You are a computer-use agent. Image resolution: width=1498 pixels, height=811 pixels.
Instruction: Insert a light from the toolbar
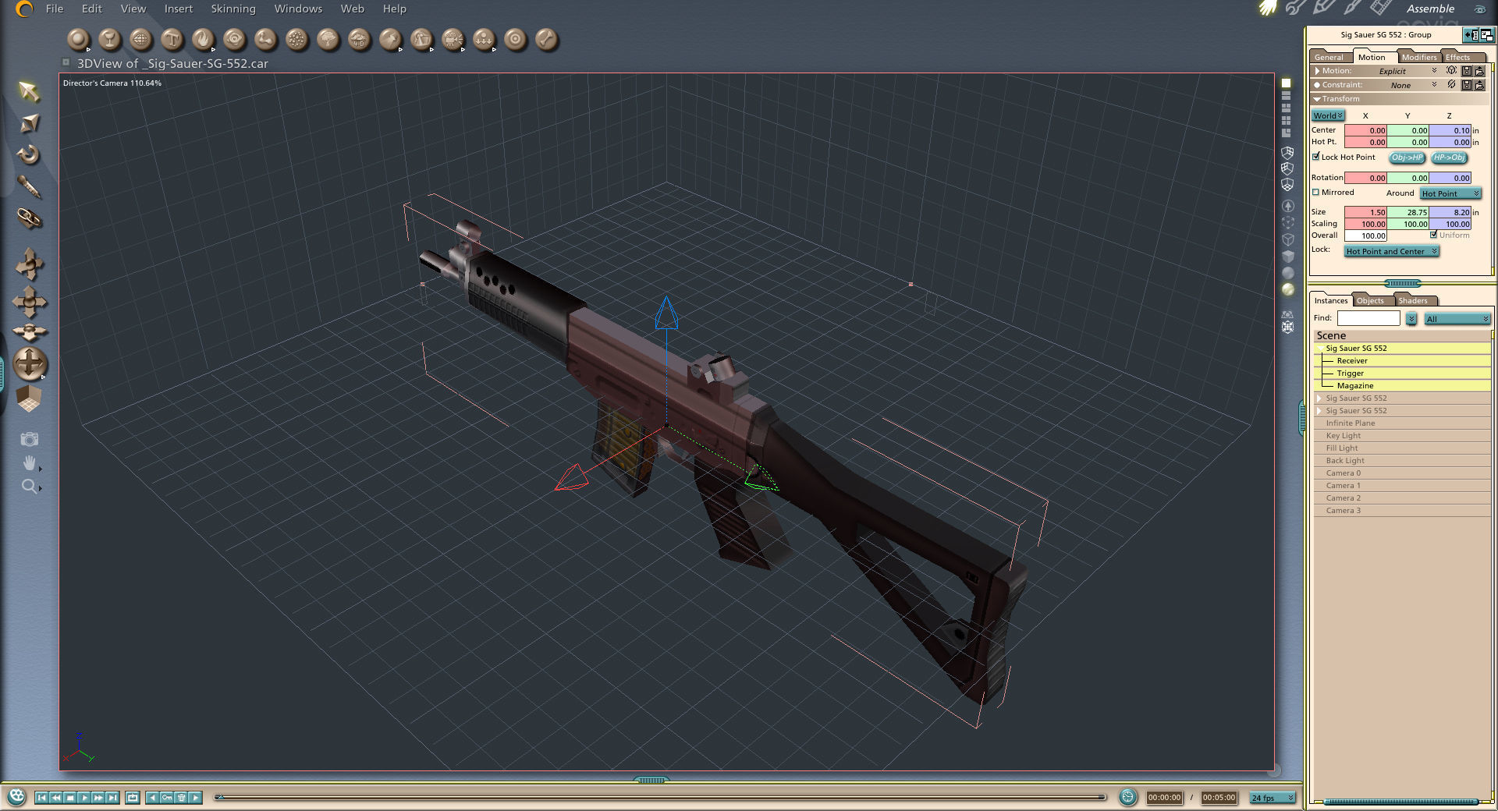tap(390, 39)
